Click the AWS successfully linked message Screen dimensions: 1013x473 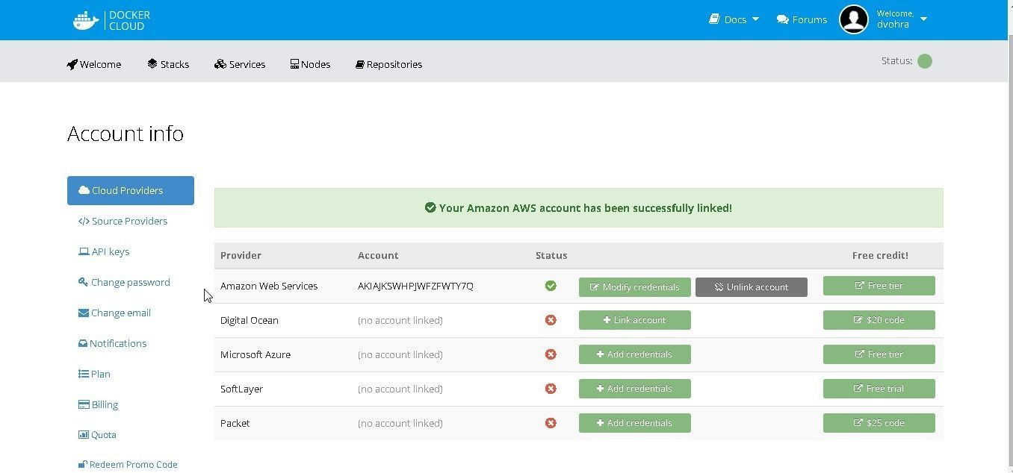click(579, 208)
